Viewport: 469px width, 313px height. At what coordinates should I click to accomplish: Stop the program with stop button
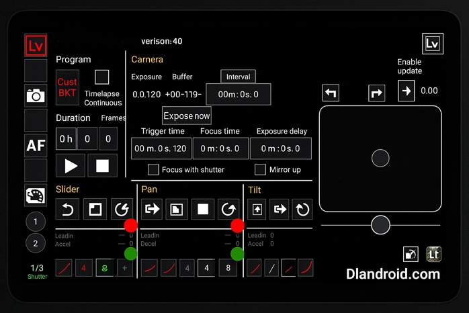[x=102, y=166]
